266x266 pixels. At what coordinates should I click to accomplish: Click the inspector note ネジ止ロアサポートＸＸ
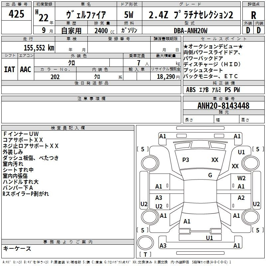tap(31, 146)
